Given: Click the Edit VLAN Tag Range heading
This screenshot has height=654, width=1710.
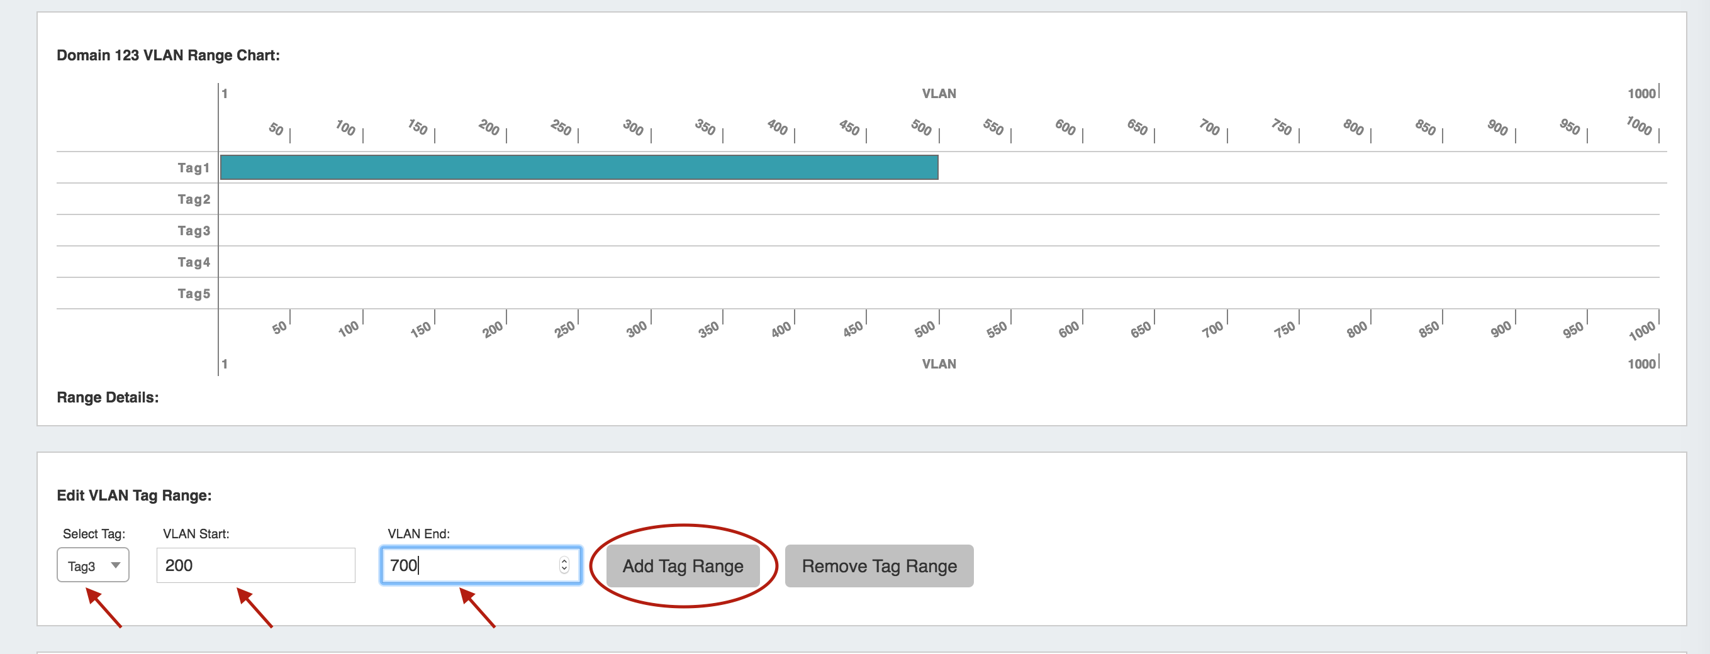Looking at the screenshot, I should (x=134, y=496).
